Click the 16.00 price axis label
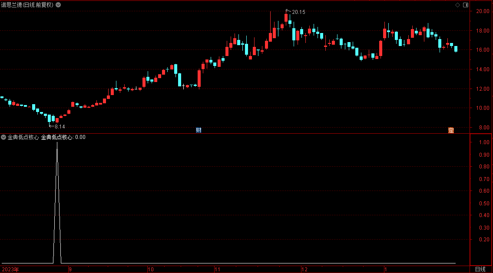The width and height of the screenshot is (493, 273). point(483,50)
